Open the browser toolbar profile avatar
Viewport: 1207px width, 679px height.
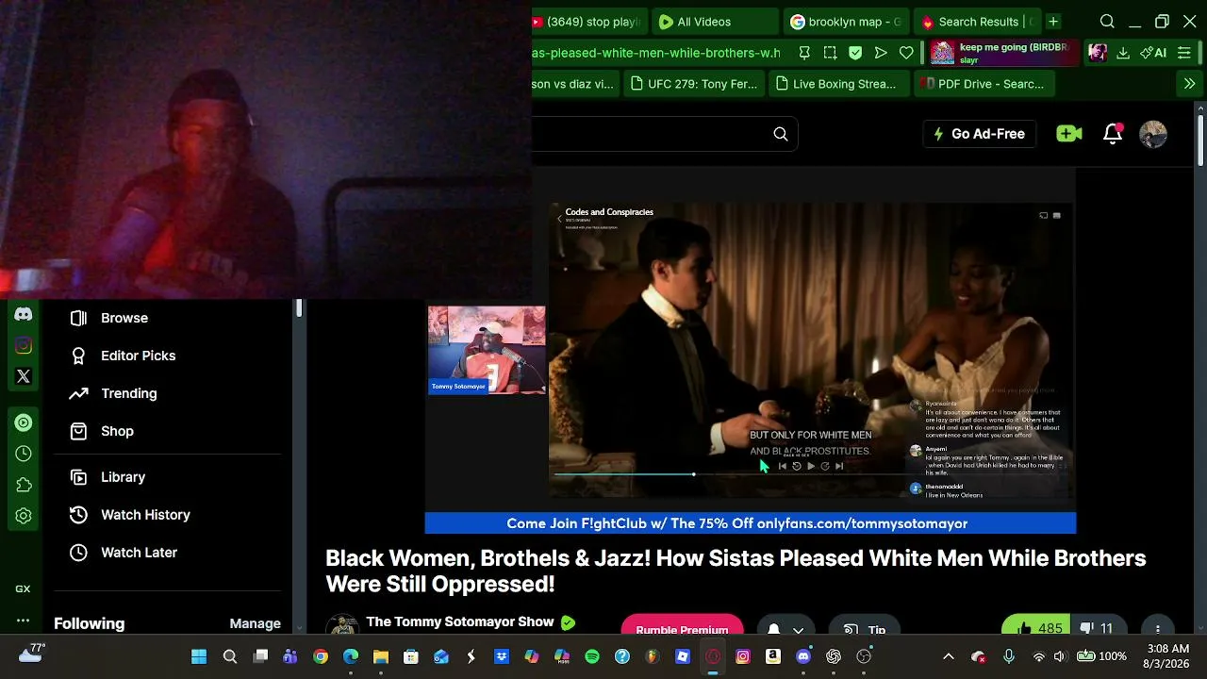tap(1098, 53)
